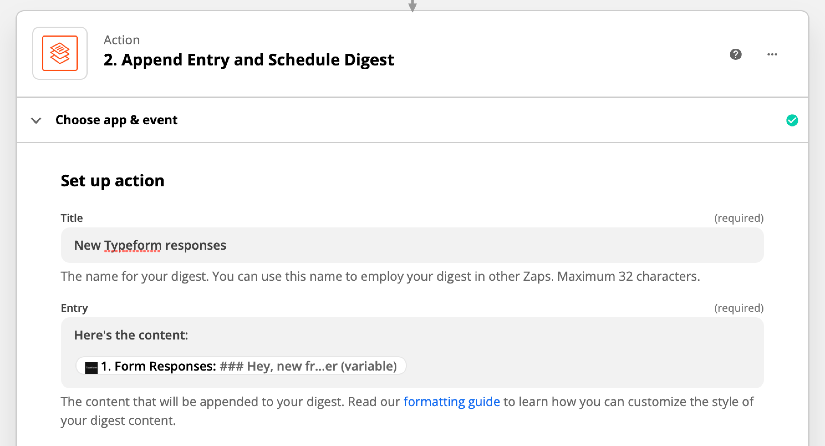Image resolution: width=825 pixels, height=446 pixels.
Task: Open the help question mark icon
Action: (x=735, y=54)
